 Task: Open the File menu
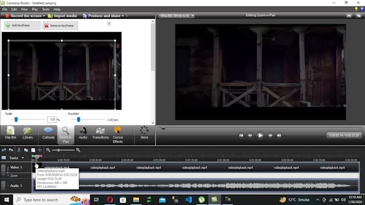click(x=5, y=9)
